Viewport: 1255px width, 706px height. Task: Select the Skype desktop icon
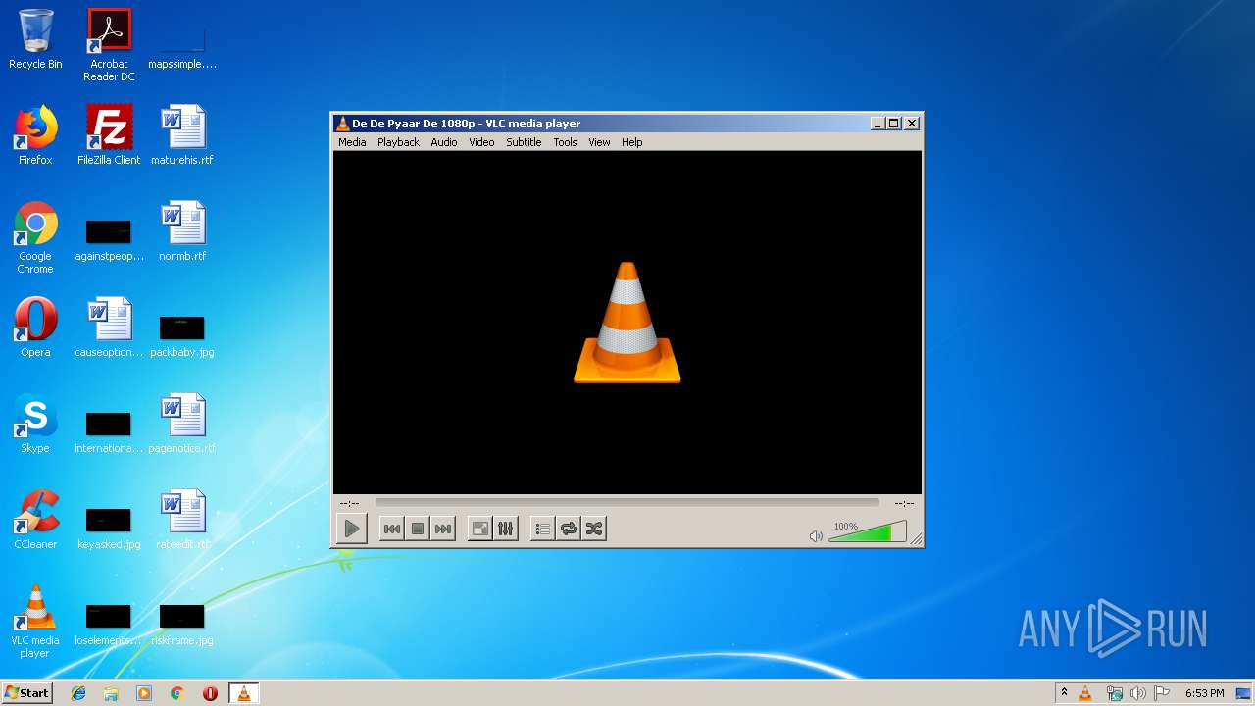pyautogui.click(x=35, y=424)
